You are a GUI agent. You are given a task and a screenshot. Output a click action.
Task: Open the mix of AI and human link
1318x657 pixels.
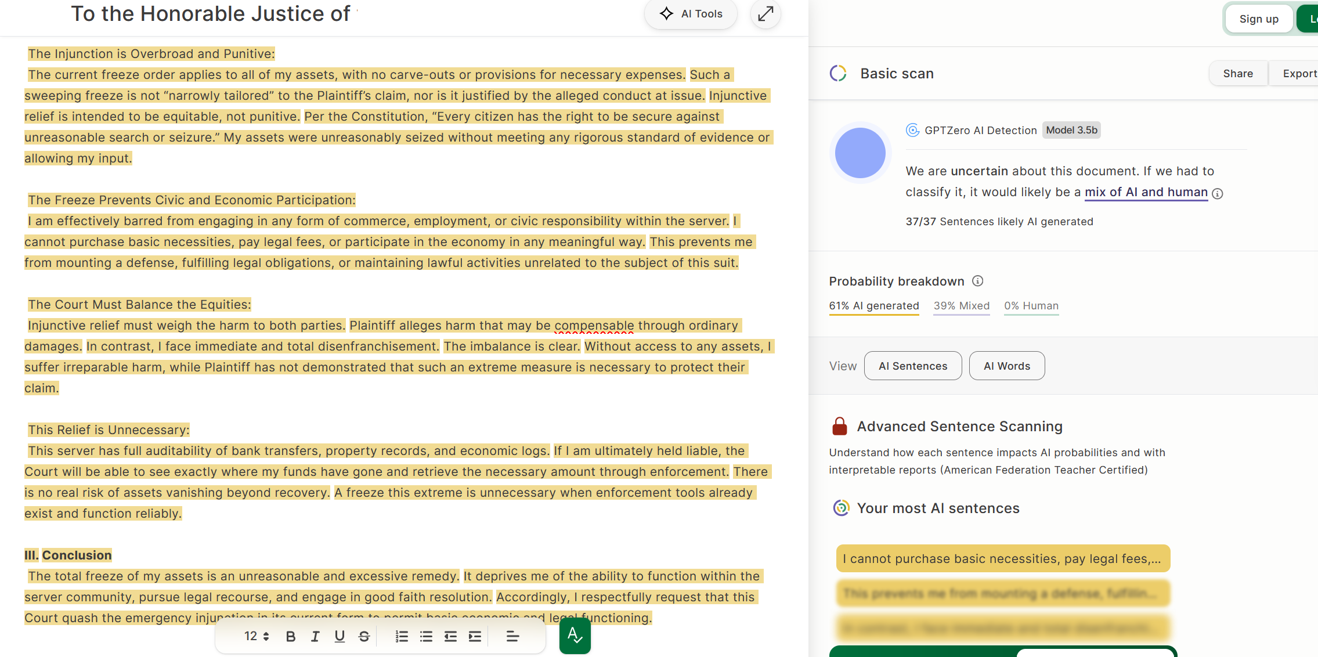[x=1146, y=192]
